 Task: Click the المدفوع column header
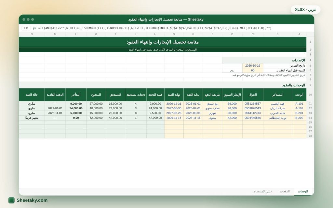pos(96,95)
